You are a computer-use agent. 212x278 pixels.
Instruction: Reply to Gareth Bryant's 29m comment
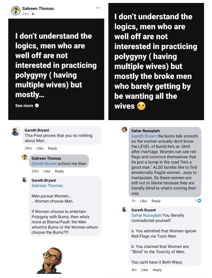point(52,148)
